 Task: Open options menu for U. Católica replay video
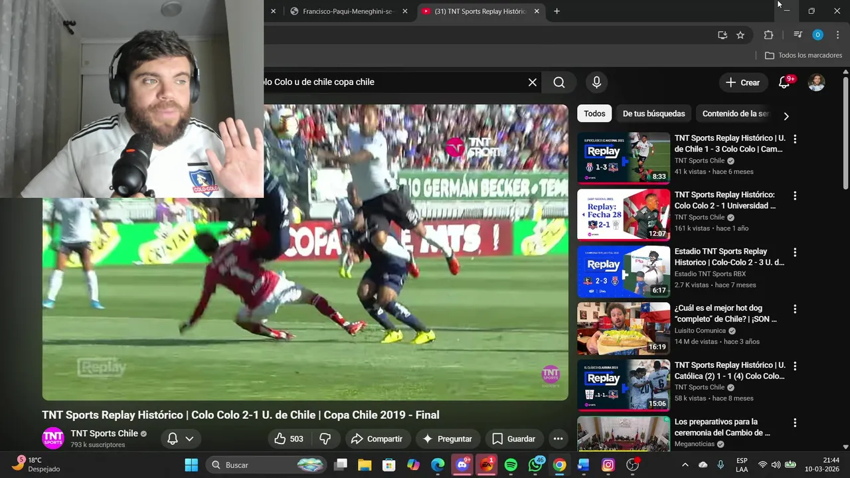(795, 366)
